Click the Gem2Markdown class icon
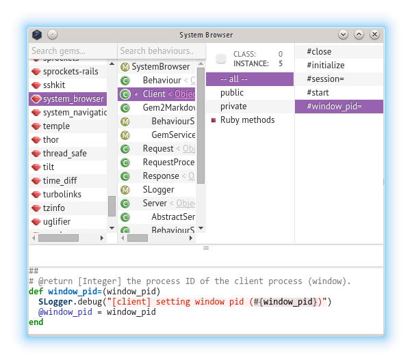This screenshot has height=364, width=412. 125,108
